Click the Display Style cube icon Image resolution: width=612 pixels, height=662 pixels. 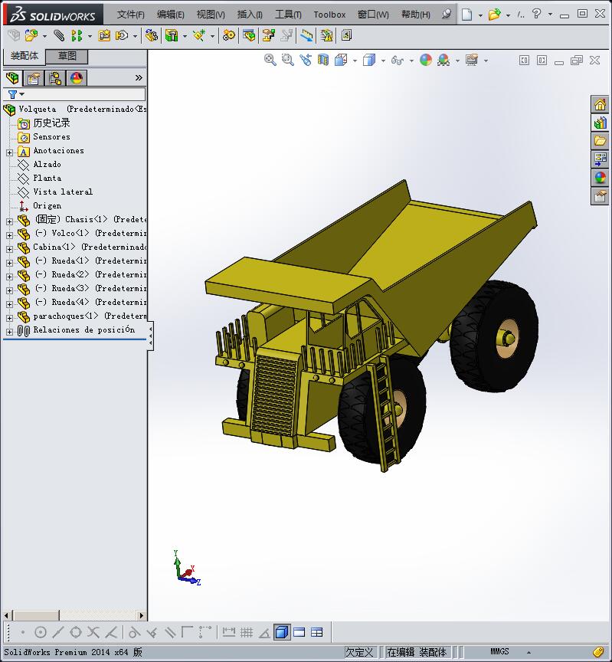369,61
